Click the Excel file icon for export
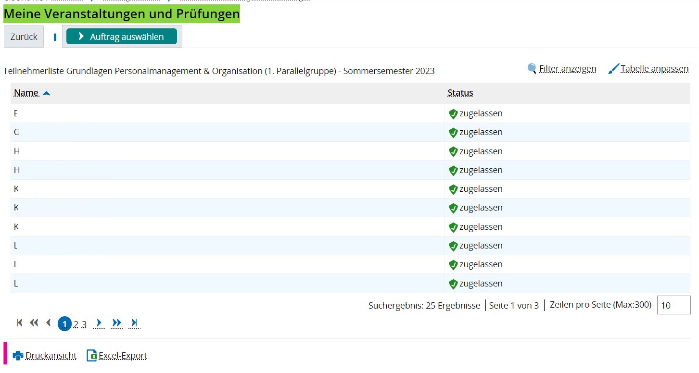699x373 pixels. (x=91, y=356)
